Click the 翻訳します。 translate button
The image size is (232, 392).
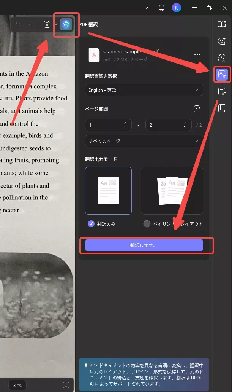point(144,245)
